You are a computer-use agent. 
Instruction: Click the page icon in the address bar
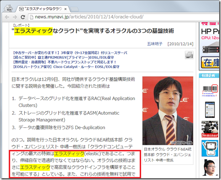tap(32, 17)
